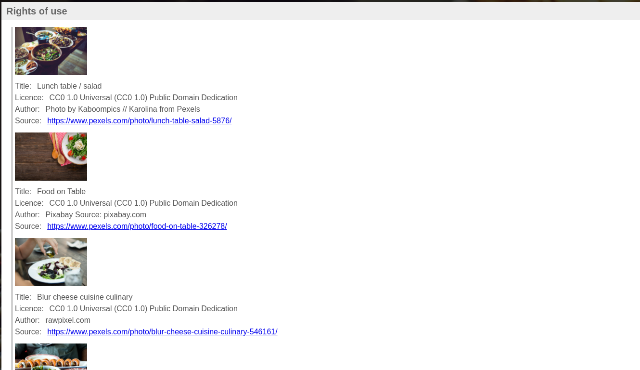
Task: Select the title text Lunch table / salad
Action: 69,86
